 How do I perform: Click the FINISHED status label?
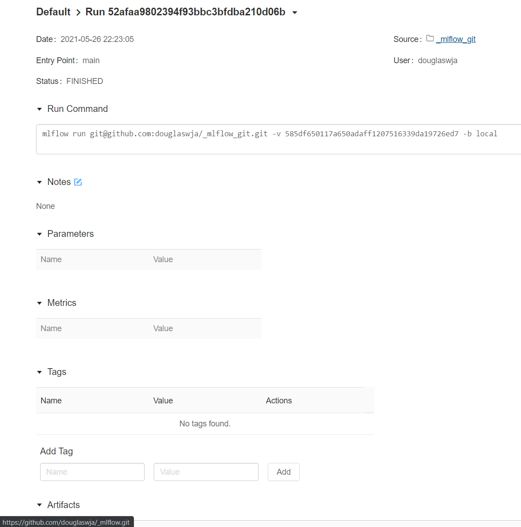(84, 81)
